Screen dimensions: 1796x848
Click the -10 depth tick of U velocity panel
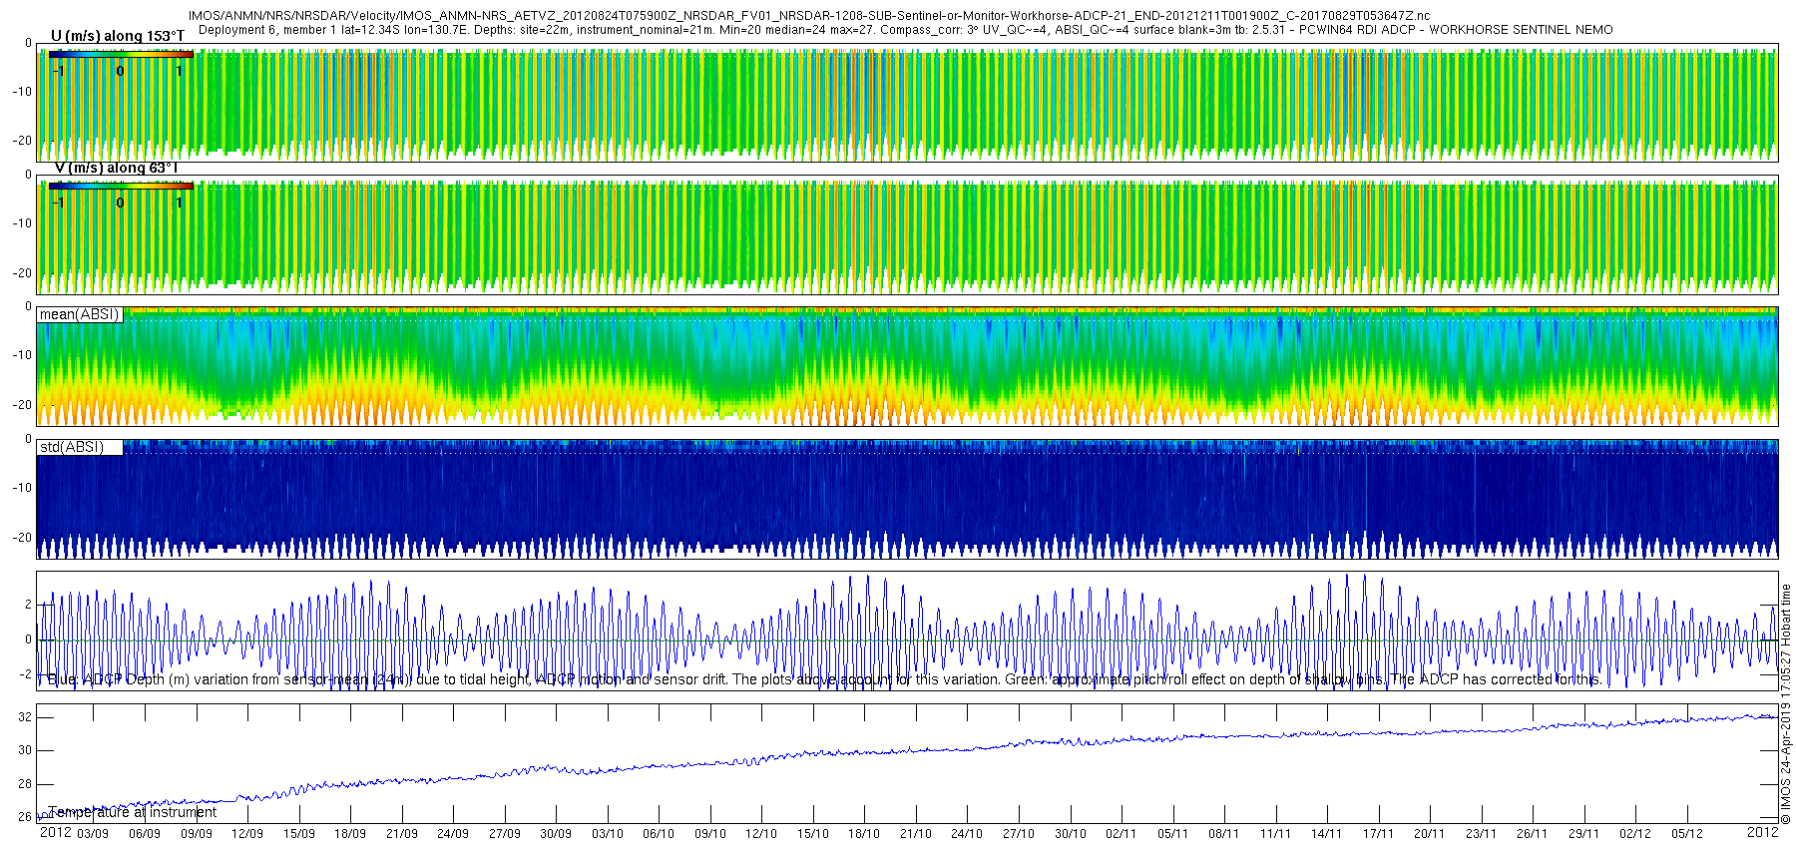[x=22, y=92]
